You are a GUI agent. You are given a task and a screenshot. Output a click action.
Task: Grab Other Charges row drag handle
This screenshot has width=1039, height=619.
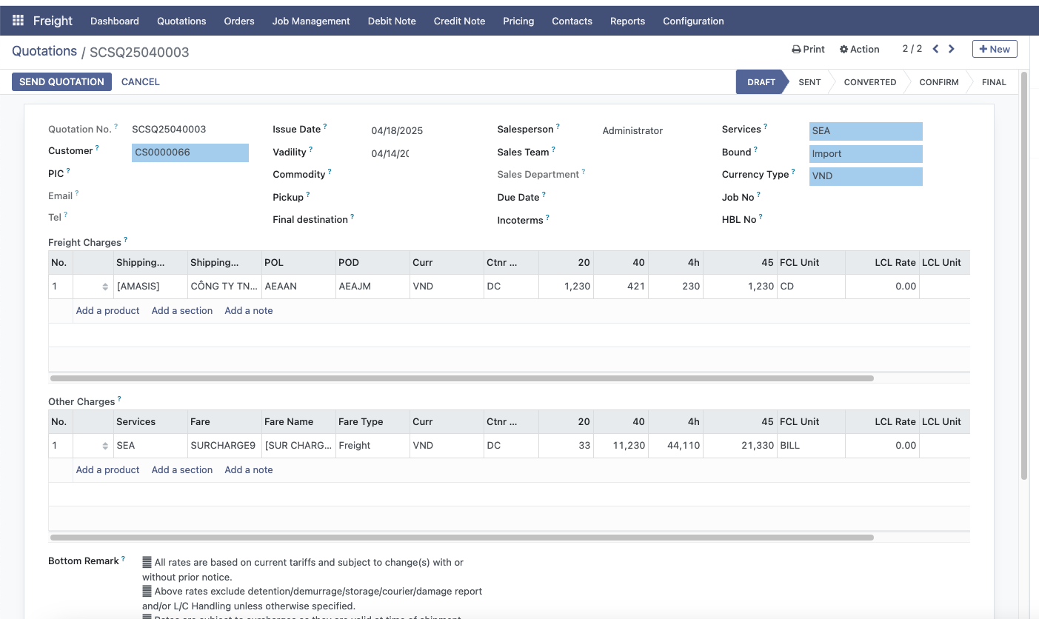click(105, 446)
